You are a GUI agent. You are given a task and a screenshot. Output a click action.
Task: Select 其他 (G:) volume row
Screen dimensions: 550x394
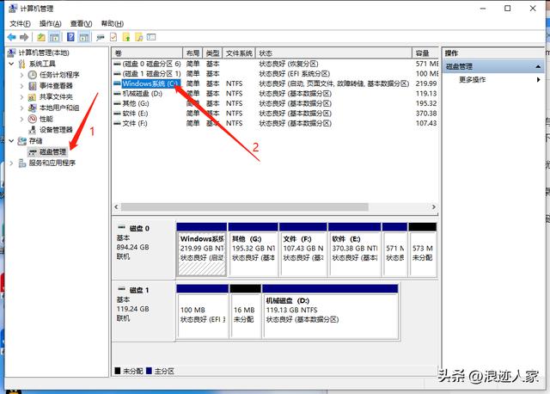pos(275,103)
